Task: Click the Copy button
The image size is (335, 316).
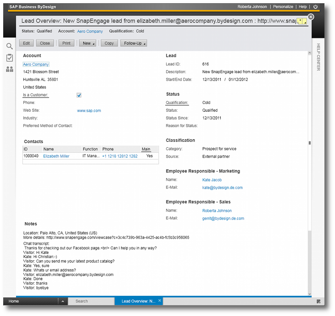Action: point(109,43)
